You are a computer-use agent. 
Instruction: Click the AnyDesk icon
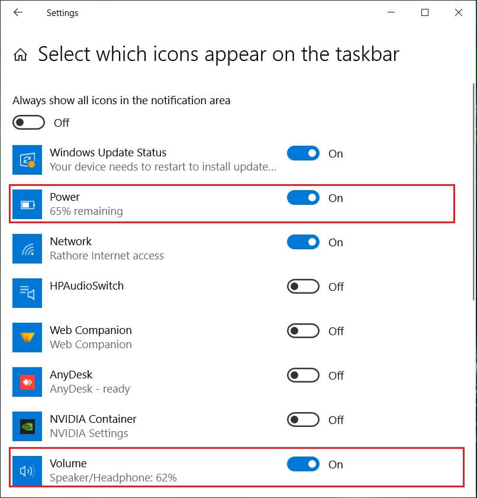27,382
